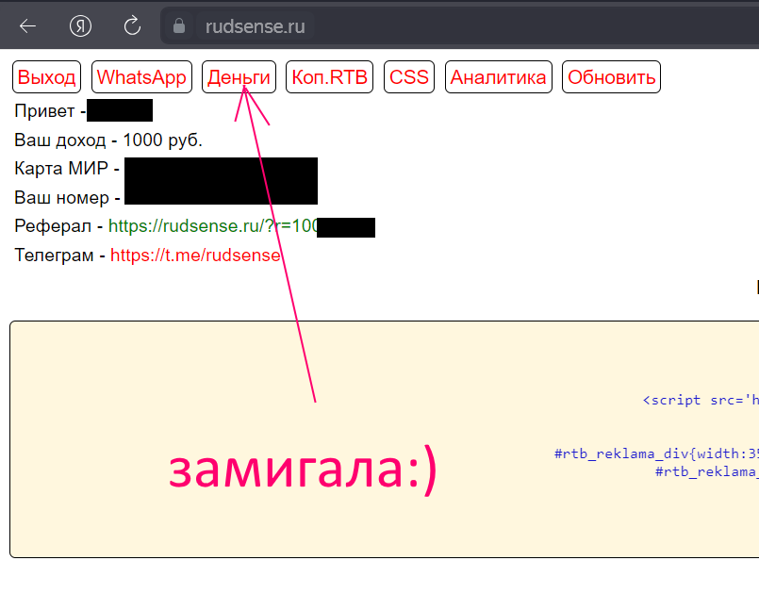The image size is (759, 610).
Task: Open the rudsense.ru referral link
Action: click(213, 226)
